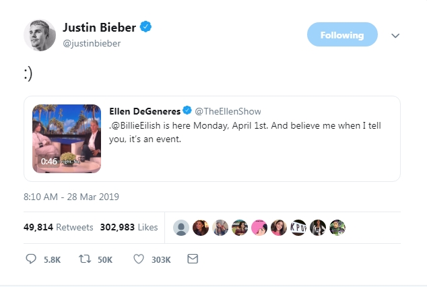This screenshot has height=287, width=427.
Task: Open Justin Bieber's profile avatar
Action: click(x=40, y=35)
